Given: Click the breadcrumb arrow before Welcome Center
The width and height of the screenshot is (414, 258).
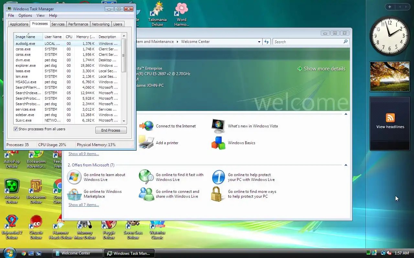Looking at the screenshot, I should (x=178, y=42).
